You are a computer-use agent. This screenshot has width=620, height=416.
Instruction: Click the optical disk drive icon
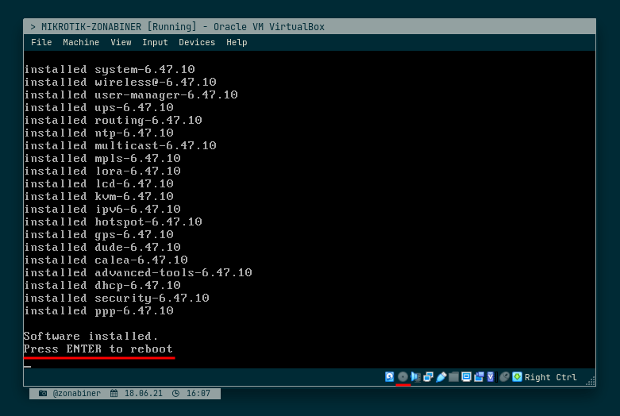point(402,377)
